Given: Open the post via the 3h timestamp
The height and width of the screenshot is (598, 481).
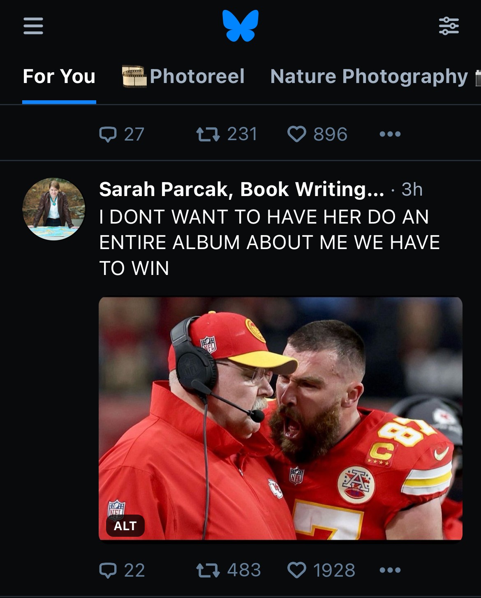Looking at the screenshot, I should 412,189.
